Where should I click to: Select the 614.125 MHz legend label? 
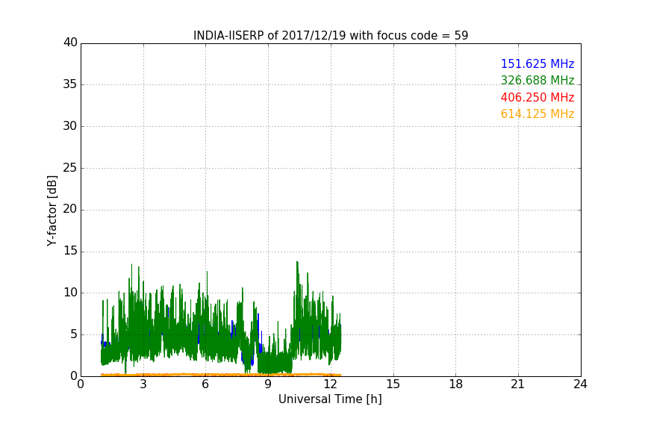pyautogui.click(x=537, y=114)
